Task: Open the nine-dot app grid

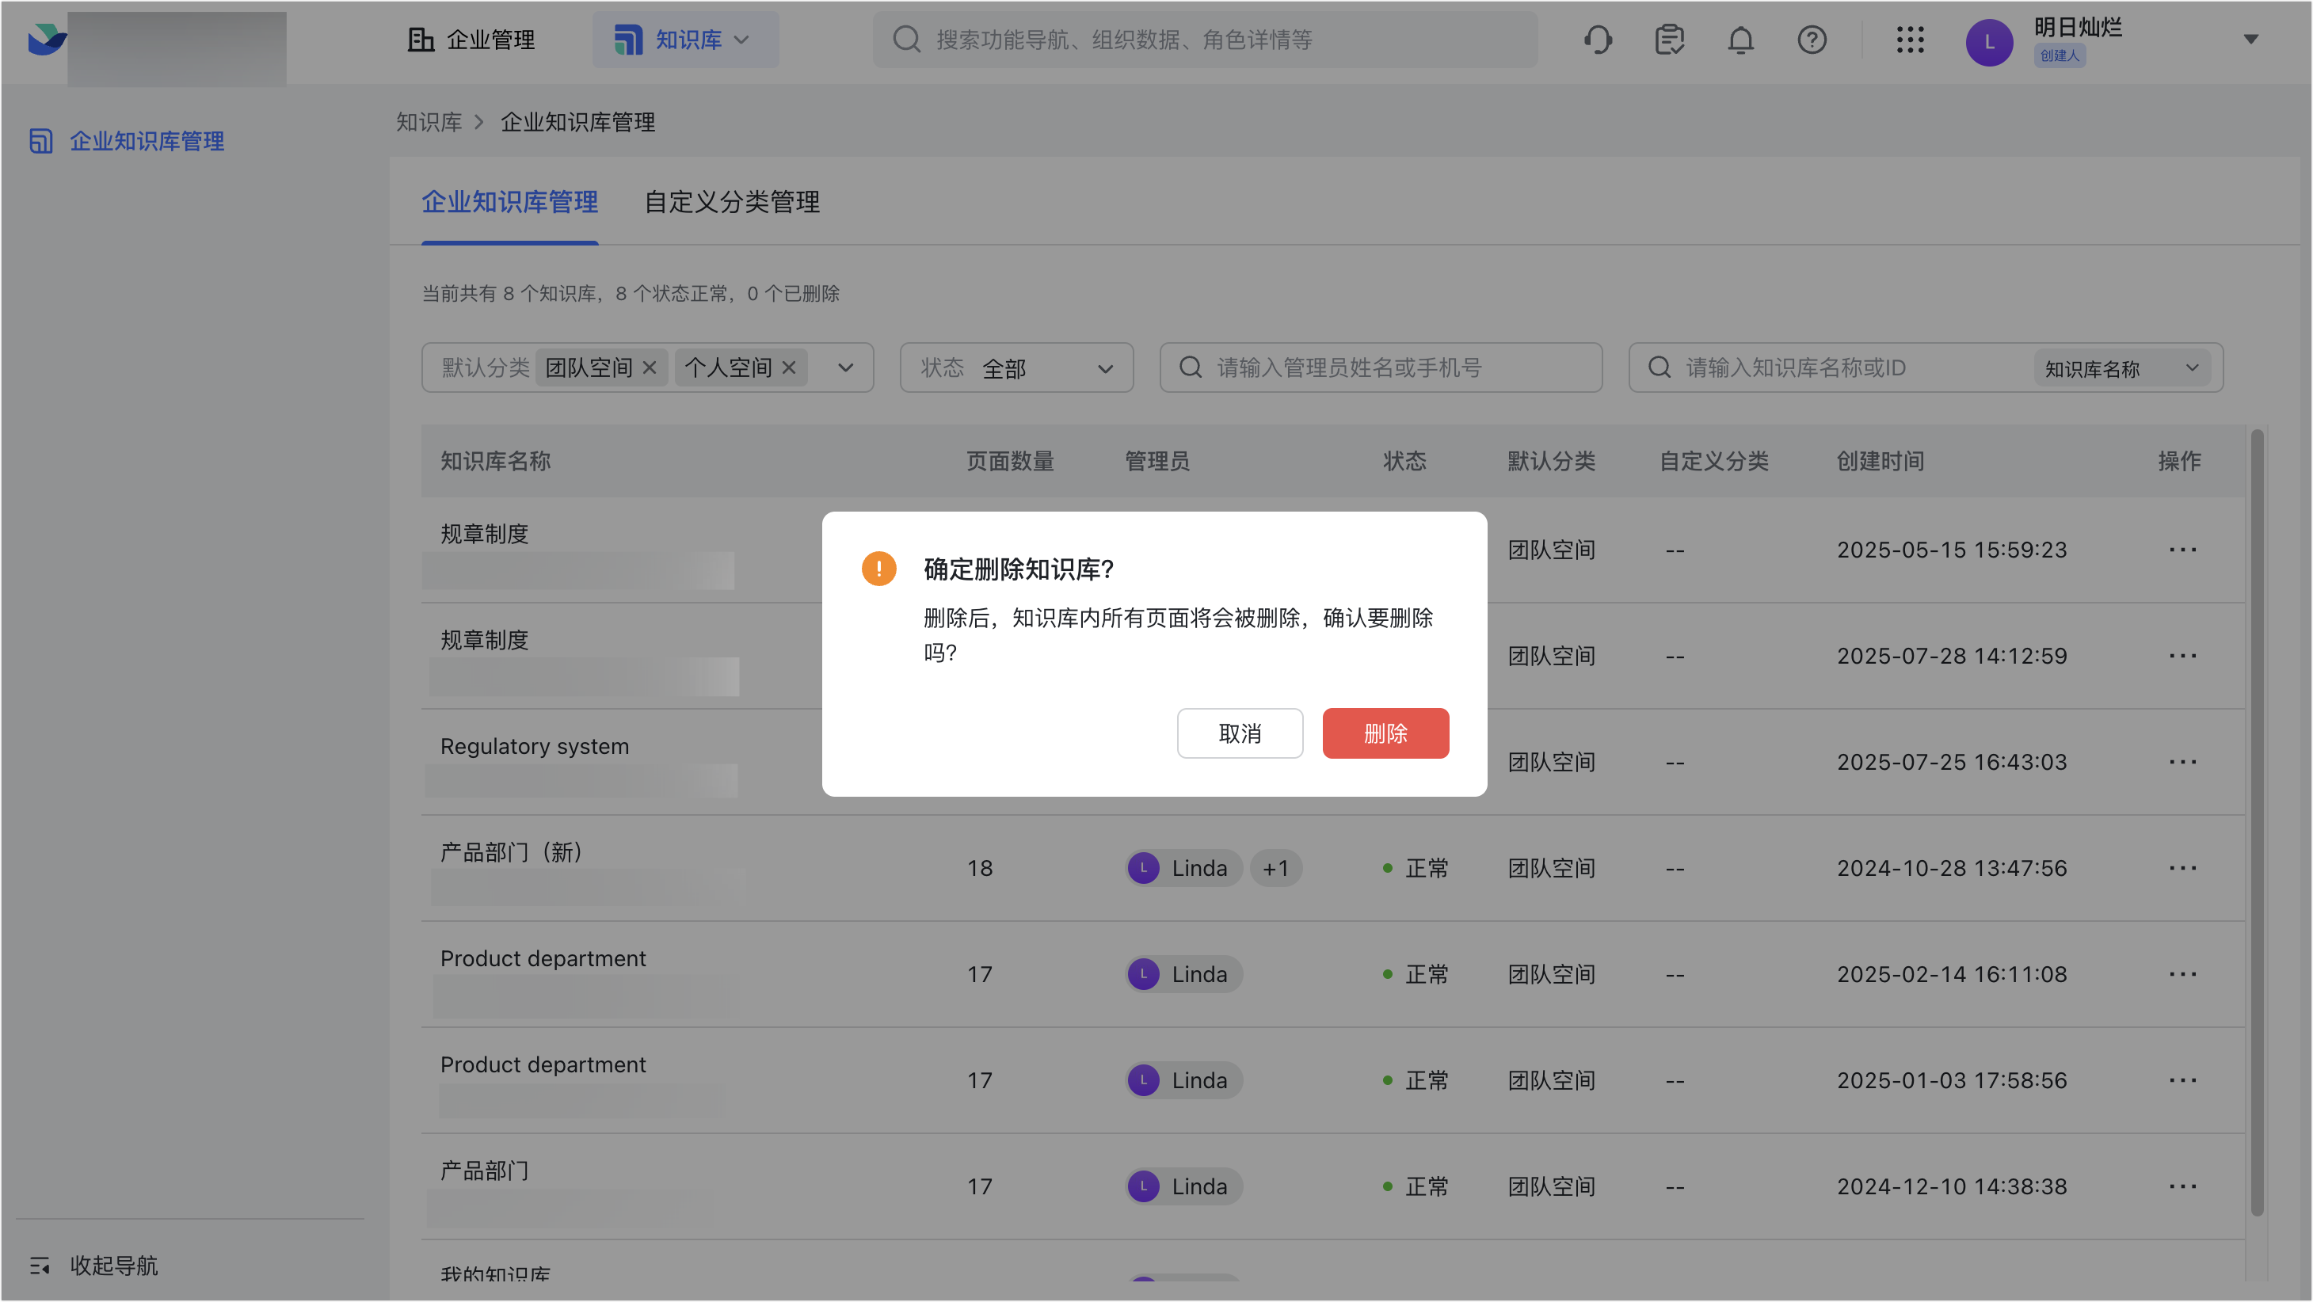Action: [1910, 40]
